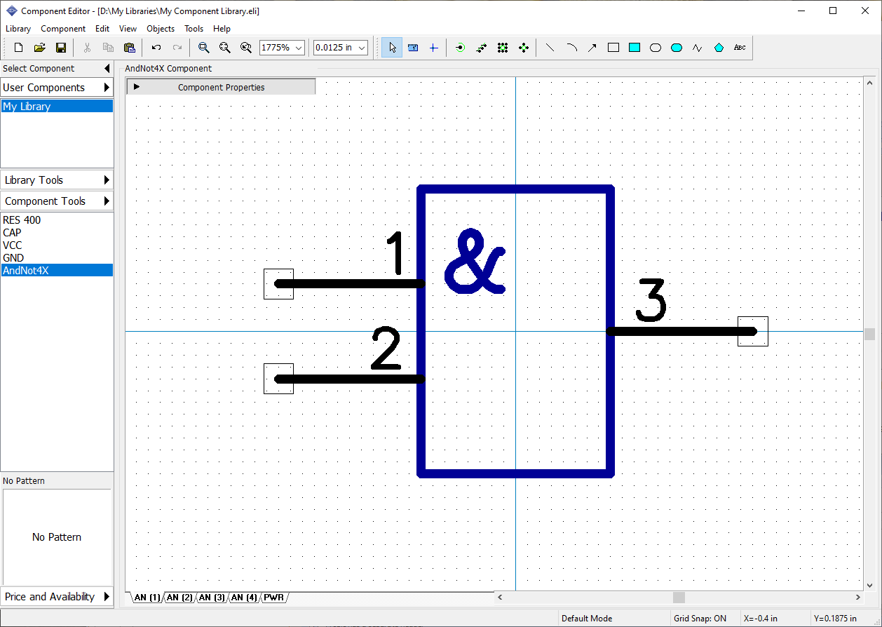Select the AndNot4X component

[x=57, y=270]
